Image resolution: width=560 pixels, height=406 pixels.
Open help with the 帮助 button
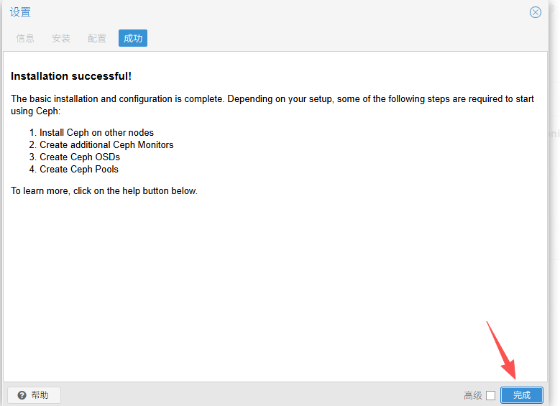click(x=34, y=395)
